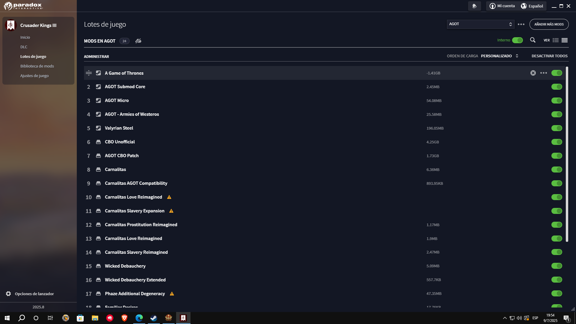Click the disable-mods slashed icon beside count
This screenshot has height=324, width=576.
point(138,41)
